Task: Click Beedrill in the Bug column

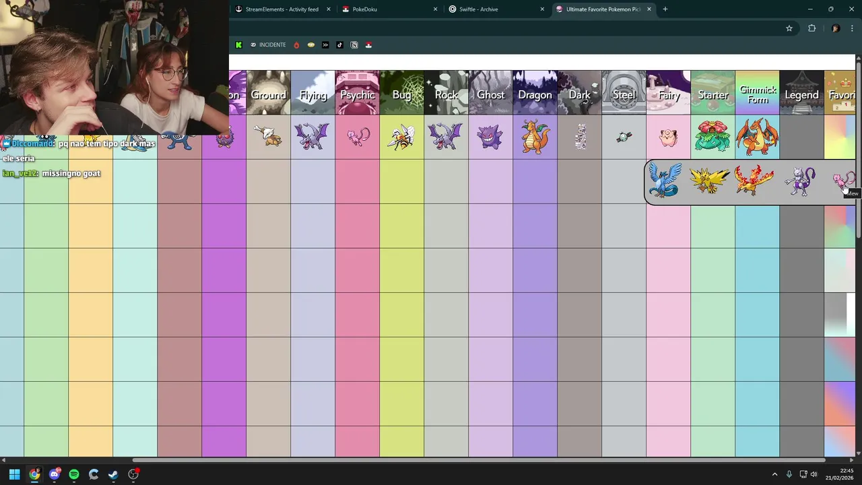Action: pos(401,137)
